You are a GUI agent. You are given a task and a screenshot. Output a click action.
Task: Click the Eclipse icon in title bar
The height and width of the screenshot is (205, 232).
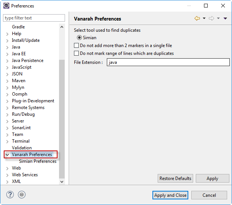pyautogui.click(x=6, y=6)
